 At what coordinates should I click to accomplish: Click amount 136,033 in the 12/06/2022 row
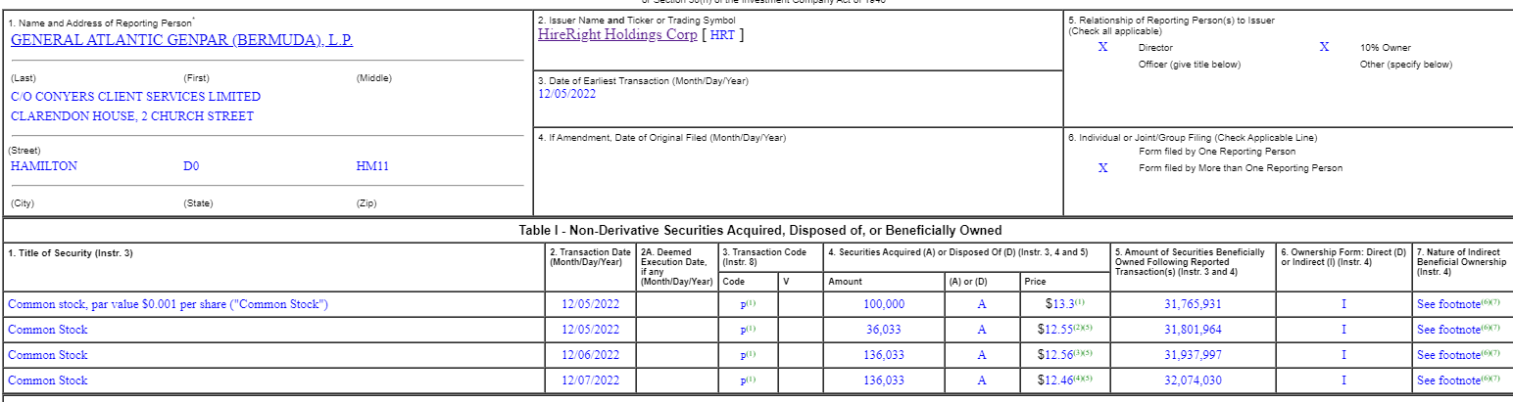(x=884, y=355)
